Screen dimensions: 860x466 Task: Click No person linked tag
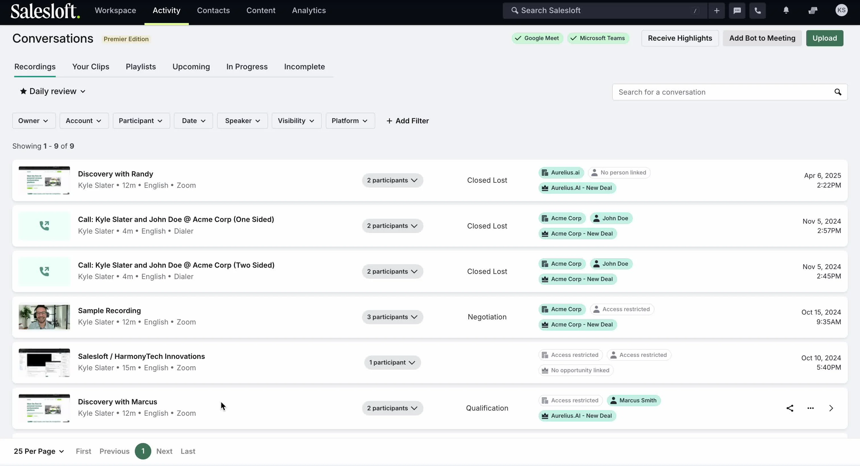point(619,172)
